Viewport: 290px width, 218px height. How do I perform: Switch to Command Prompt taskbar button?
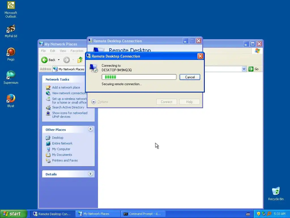click(x=143, y=214)
